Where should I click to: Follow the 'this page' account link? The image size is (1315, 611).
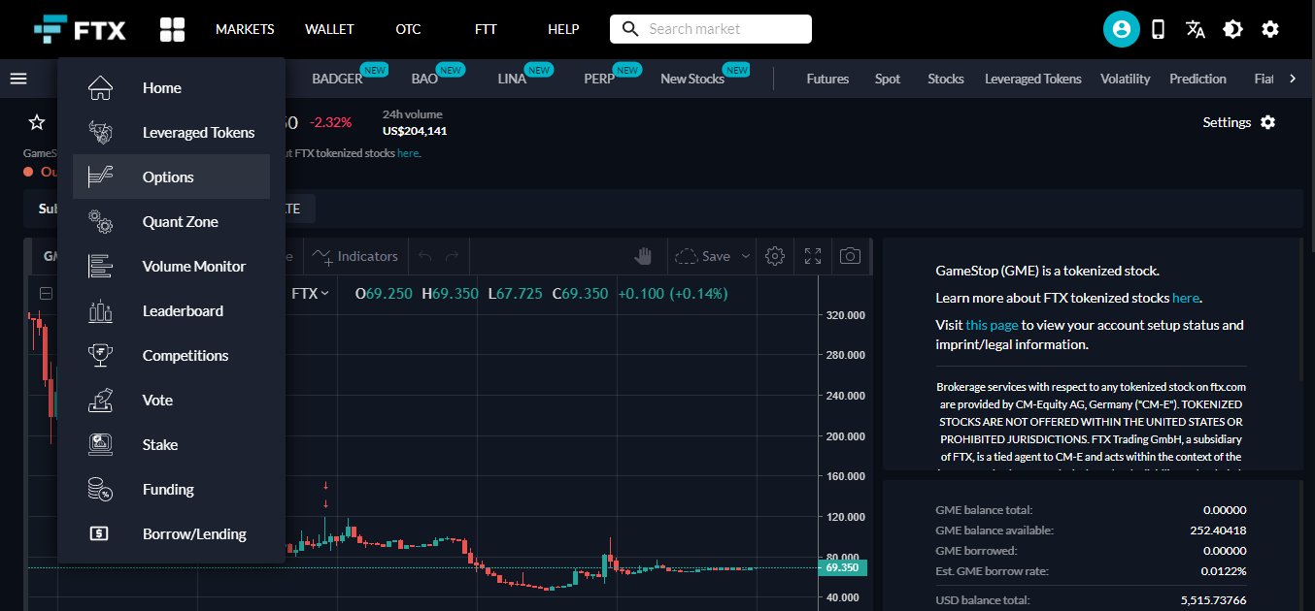992,325
